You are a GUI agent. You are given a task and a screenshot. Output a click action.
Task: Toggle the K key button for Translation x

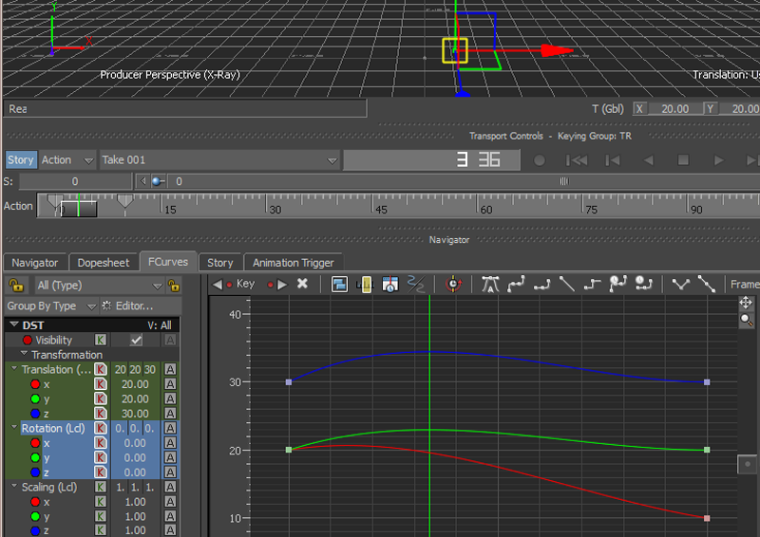[100, 384]
